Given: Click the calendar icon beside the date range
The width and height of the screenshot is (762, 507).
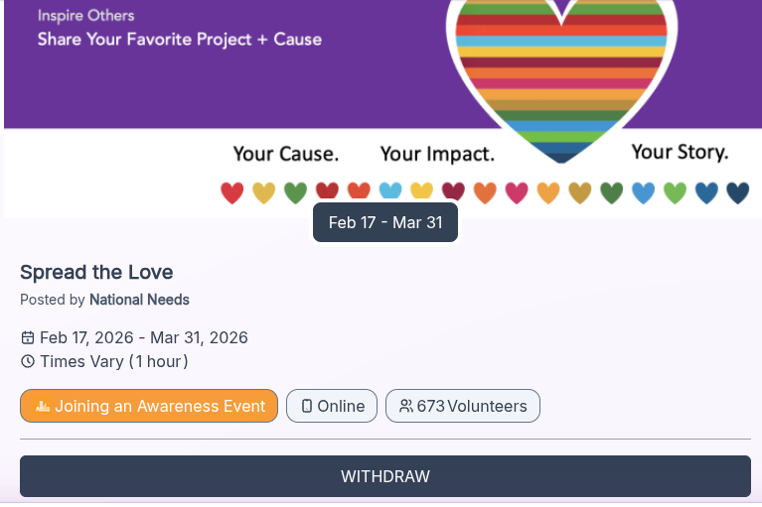Looking at the screenshot, I should 28,337.
